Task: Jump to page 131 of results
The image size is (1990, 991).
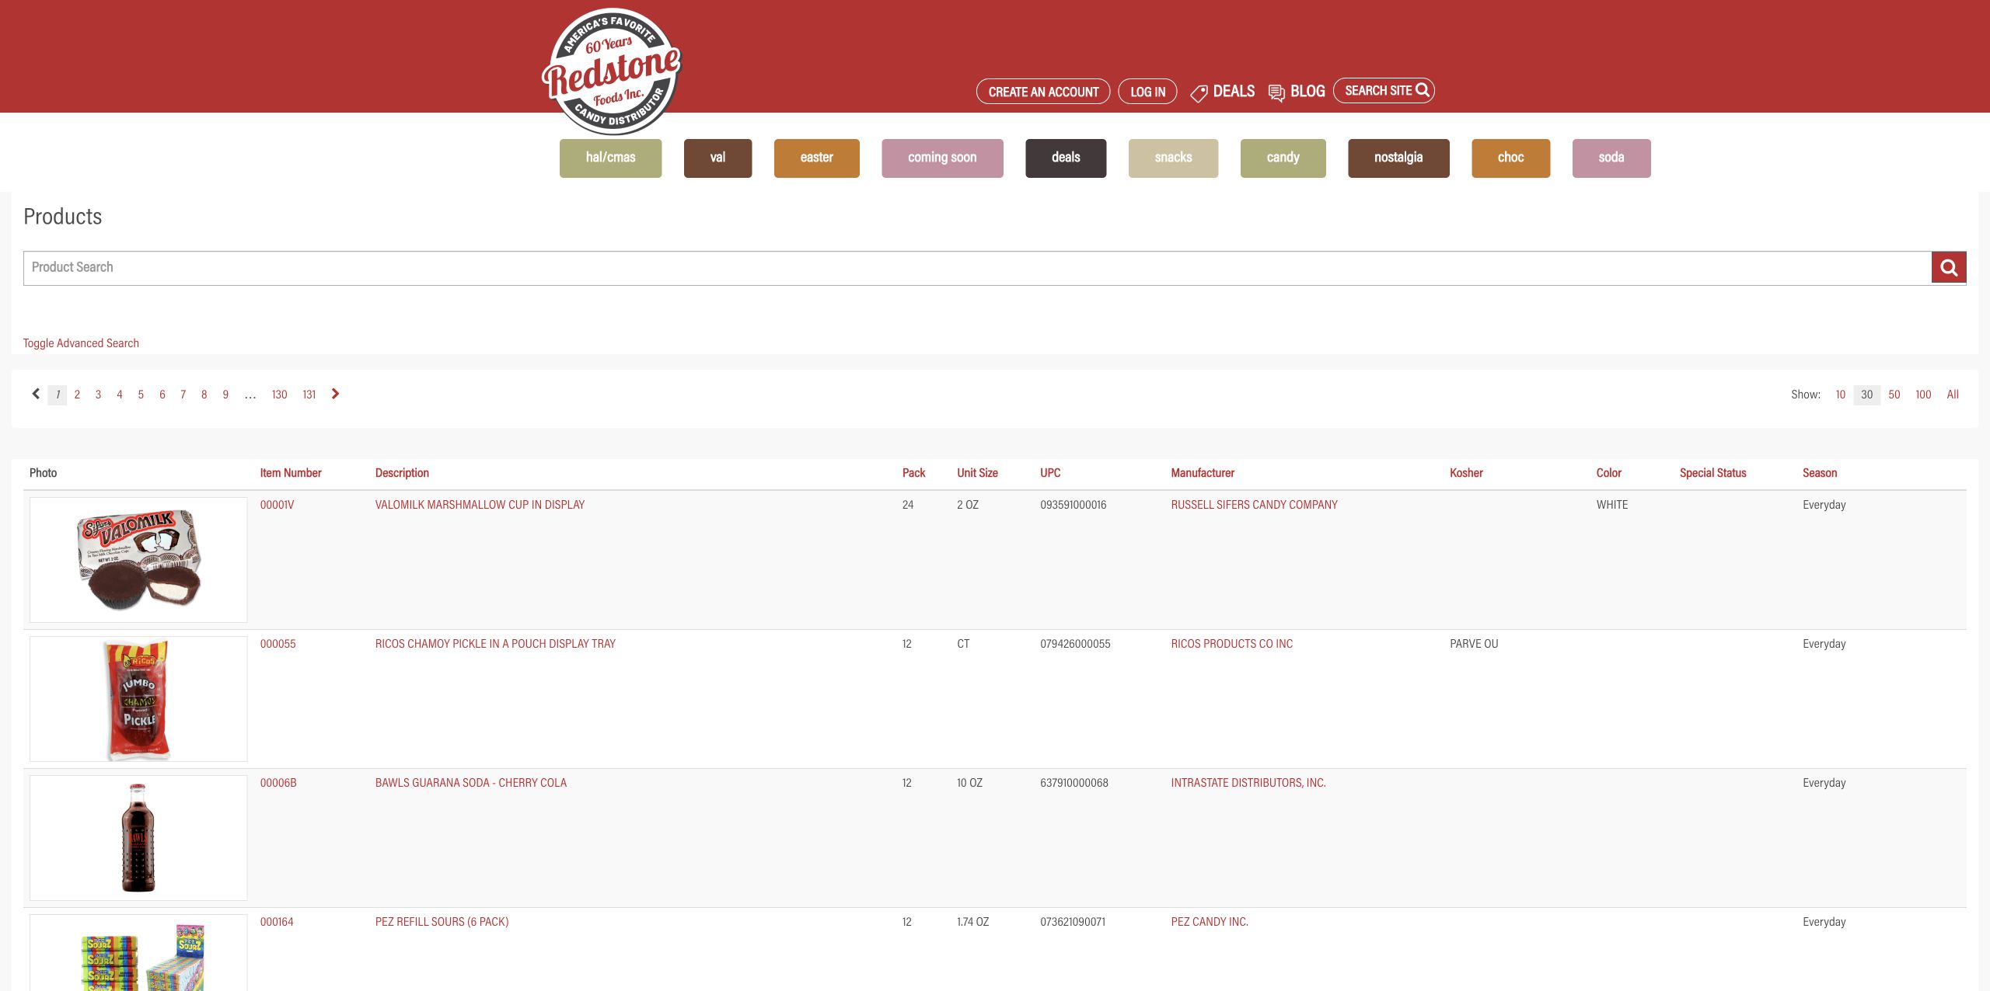Action: pyautogui.click(x=309, y=395)
